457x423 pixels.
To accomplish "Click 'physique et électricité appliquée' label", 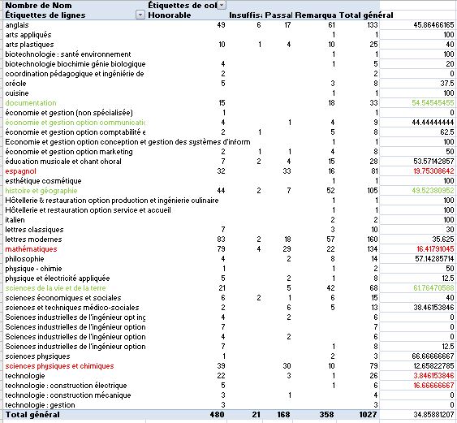I will (x=58, y=278).
